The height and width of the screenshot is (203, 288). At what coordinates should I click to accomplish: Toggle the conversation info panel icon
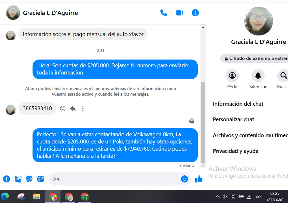point(195,13)
